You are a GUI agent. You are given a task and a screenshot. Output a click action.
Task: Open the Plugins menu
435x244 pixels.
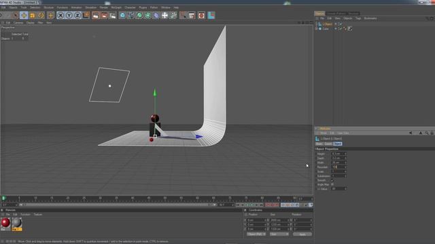tap(143, 7)
